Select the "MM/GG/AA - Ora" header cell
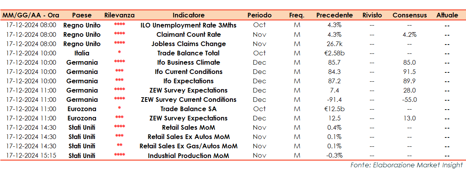 (x=31, y=15)
